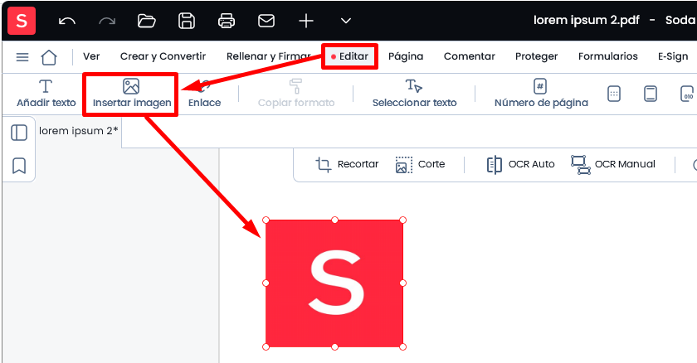Click the bottom-middle handle of the image
The width and height of the screenshot is (697, 363).
pyautogui.click(x=334, y=347)
